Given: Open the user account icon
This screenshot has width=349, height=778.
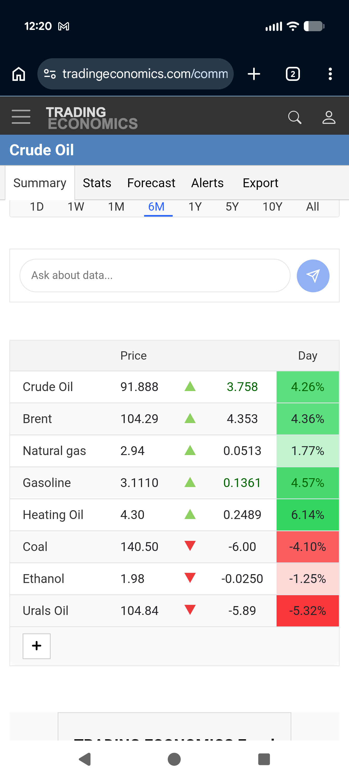Looking at the screenshot, I should pos(328,117).
